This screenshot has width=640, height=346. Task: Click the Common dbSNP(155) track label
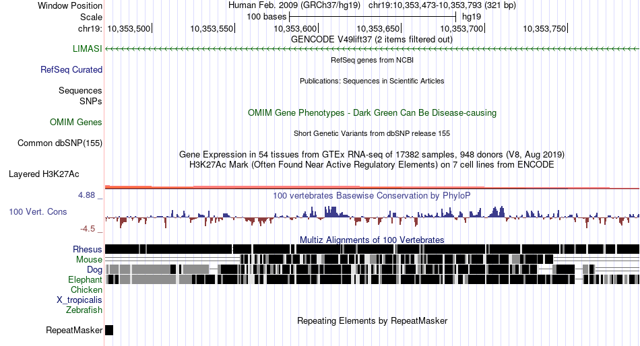(60, 143)
